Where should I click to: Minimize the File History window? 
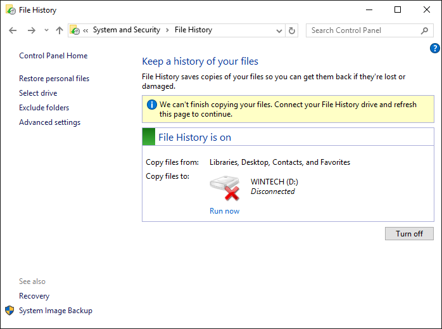[x=369, y=10]
